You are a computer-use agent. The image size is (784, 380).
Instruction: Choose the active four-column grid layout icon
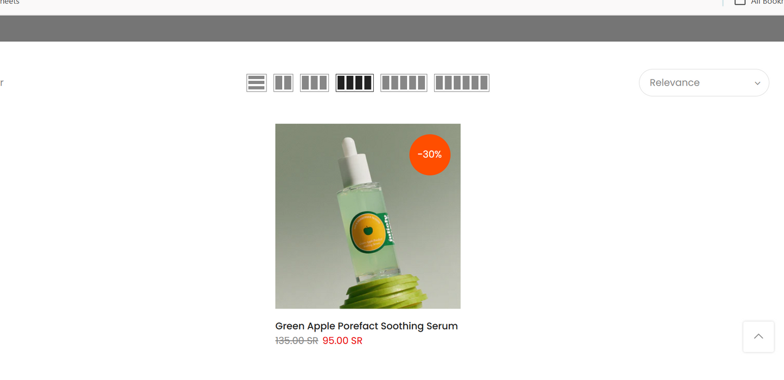point(355,83)
